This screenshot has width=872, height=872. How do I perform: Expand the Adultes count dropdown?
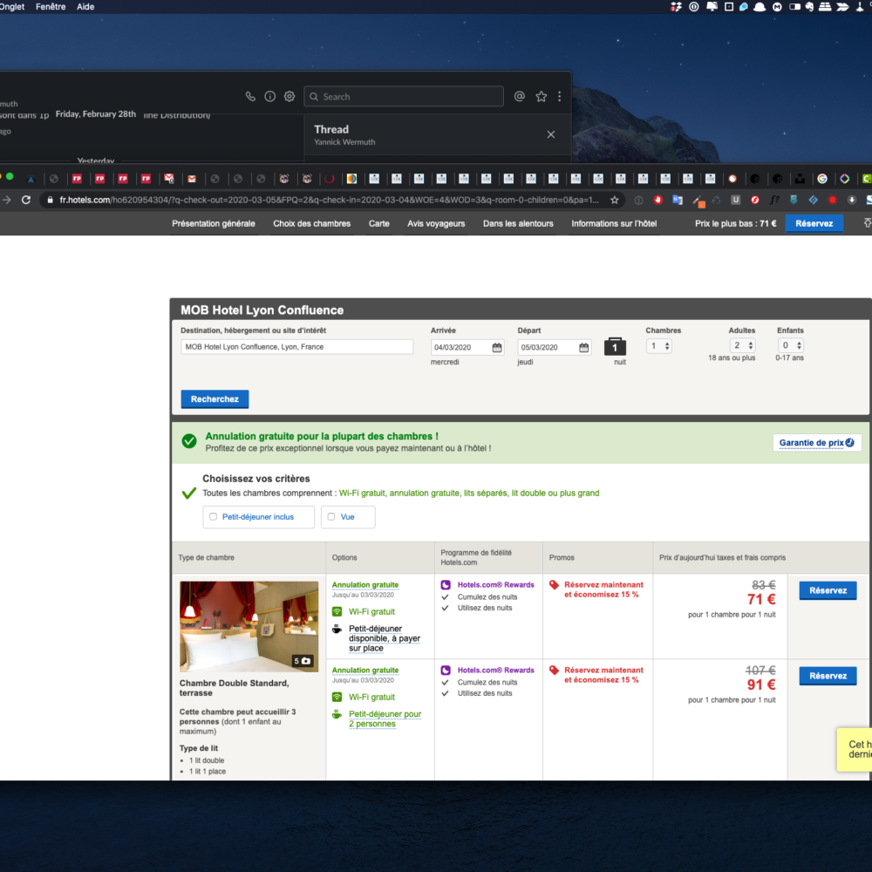742,346
